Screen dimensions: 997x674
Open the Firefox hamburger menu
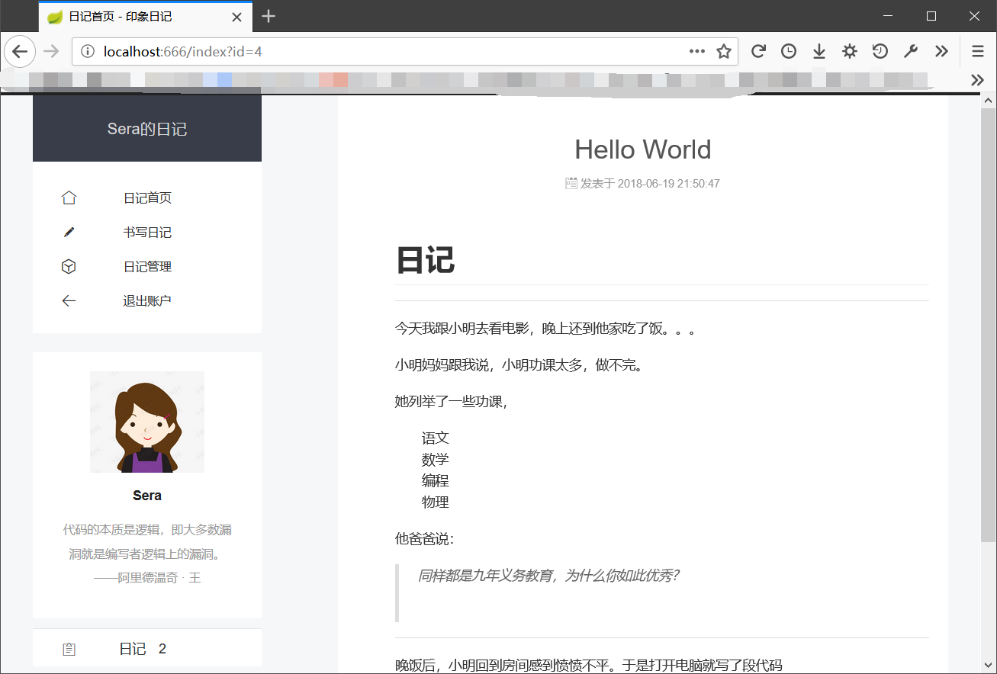click(x=977, y=51)
